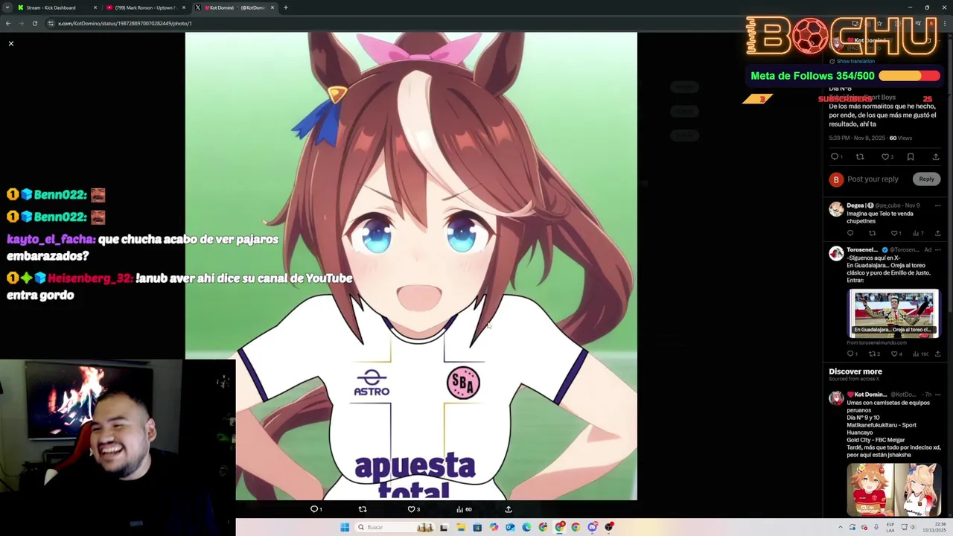Click the ESP LAA language indicator
Screen dimensions: 953x536
pos(890,527)
